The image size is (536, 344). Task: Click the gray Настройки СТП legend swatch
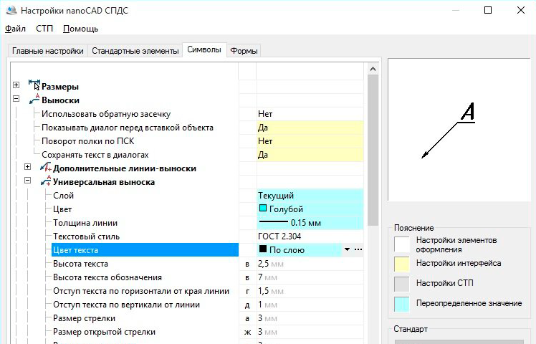402,284
